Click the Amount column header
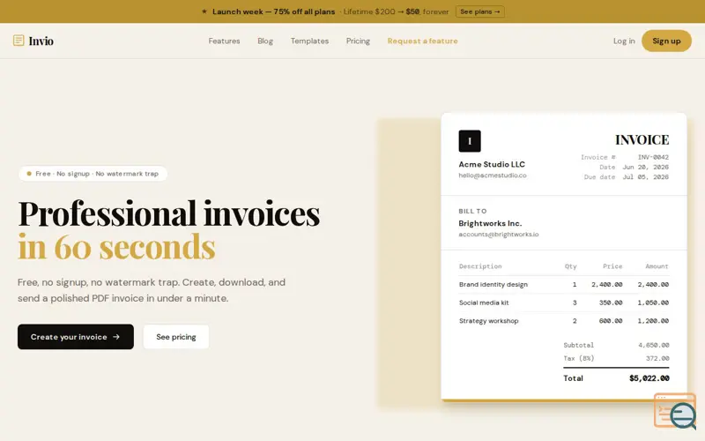The height and width of the screenshot is (441, 705). pyautogui.click(x=657, y=266)
